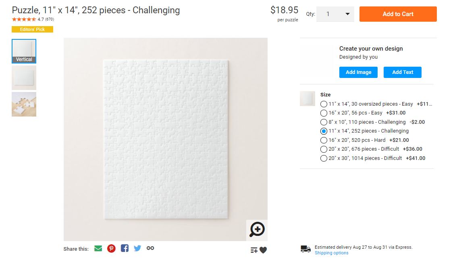Screen dimensions: 457x268
Task: Select 20" x 30", 1014 pieces option
Action: tap(324, 158)
